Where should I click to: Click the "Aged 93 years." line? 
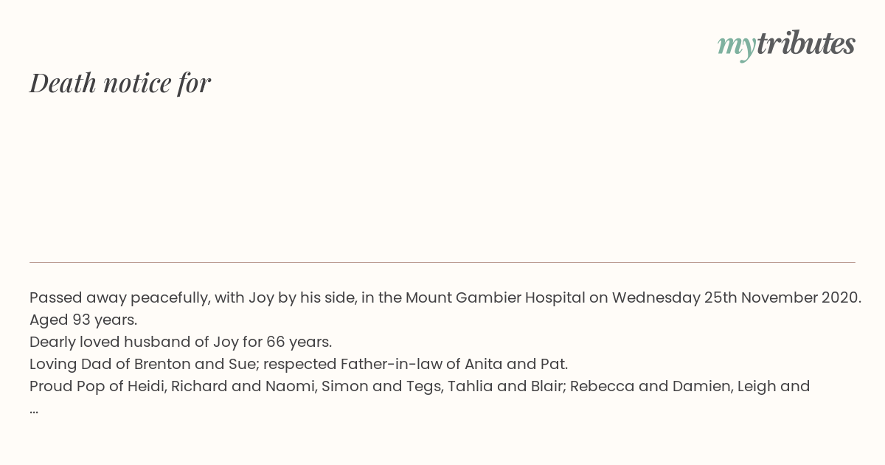83,320
